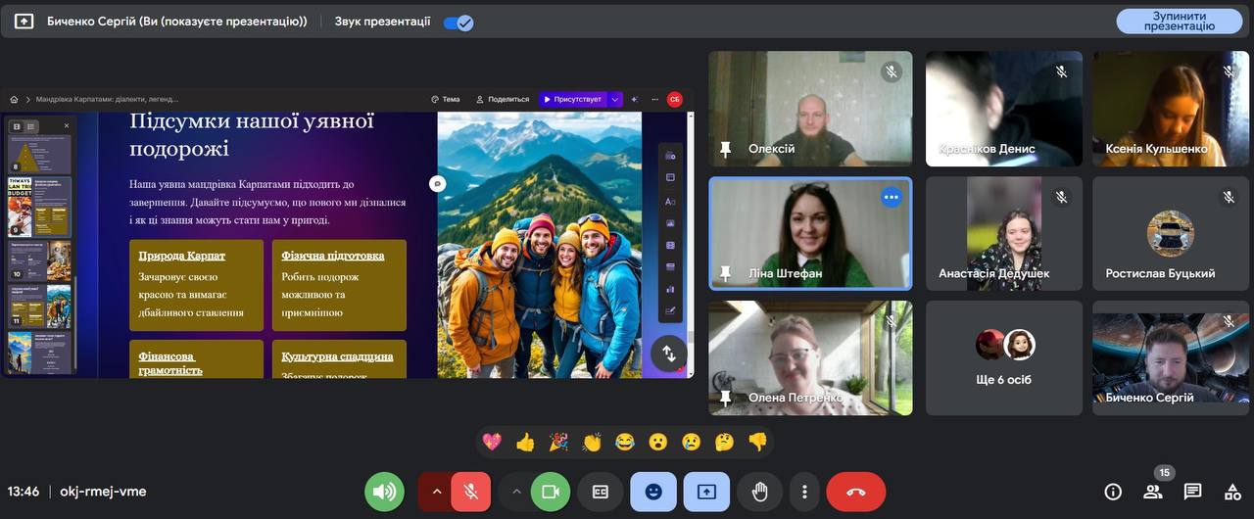Open the activities panel
Screen dimensions: 1254x519
(x=1232, y=492)
